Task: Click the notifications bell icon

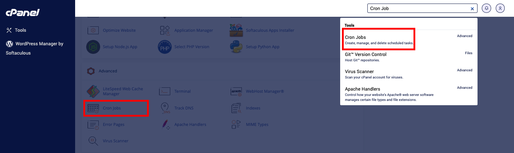Action: [486, 8]
